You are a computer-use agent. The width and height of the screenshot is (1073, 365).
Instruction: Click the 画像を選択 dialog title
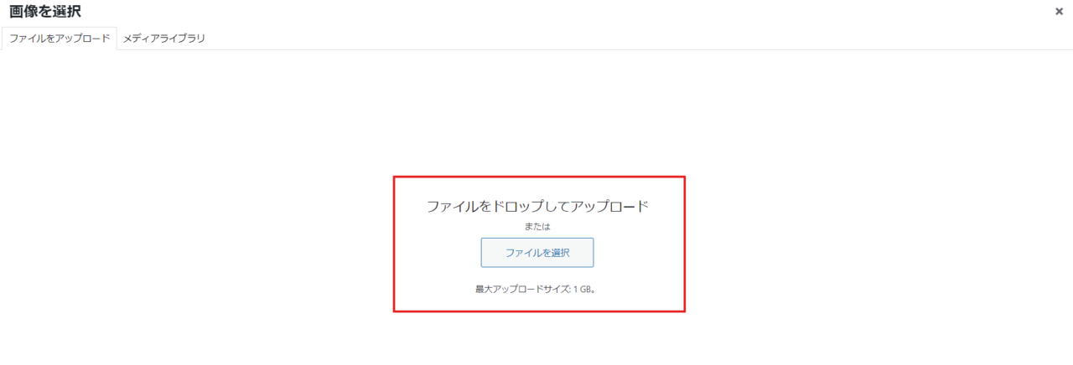(x=45, y=12)
